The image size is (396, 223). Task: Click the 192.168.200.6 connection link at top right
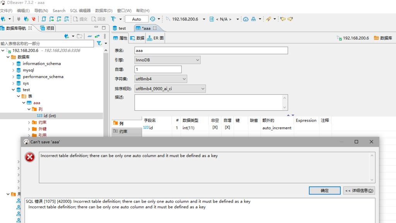[x=353, y=38]
